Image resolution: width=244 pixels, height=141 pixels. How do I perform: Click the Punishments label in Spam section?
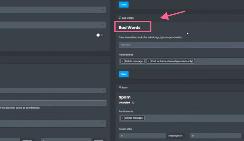pyautogui.click(x=126, y=111)
